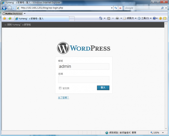Go back with the Back arrow button
169x136 pixels.
tap(4, 8)
